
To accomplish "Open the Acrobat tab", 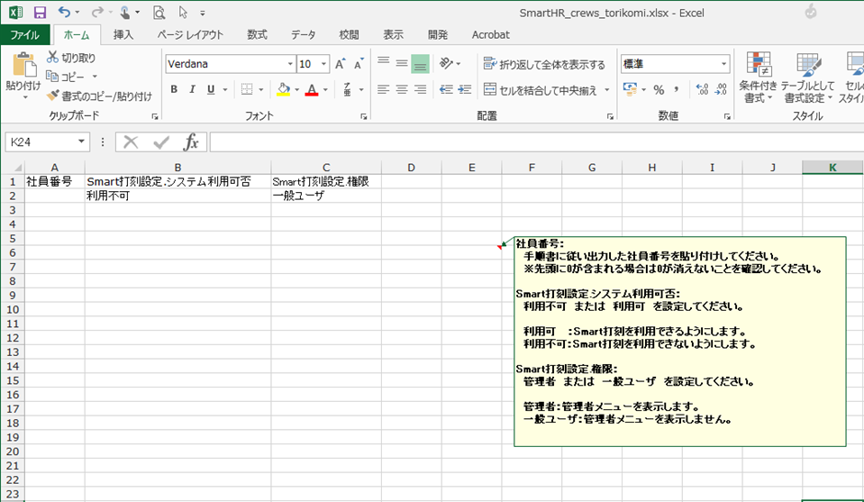I will click(490, 35).
